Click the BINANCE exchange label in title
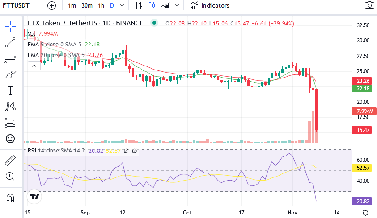 130,23
